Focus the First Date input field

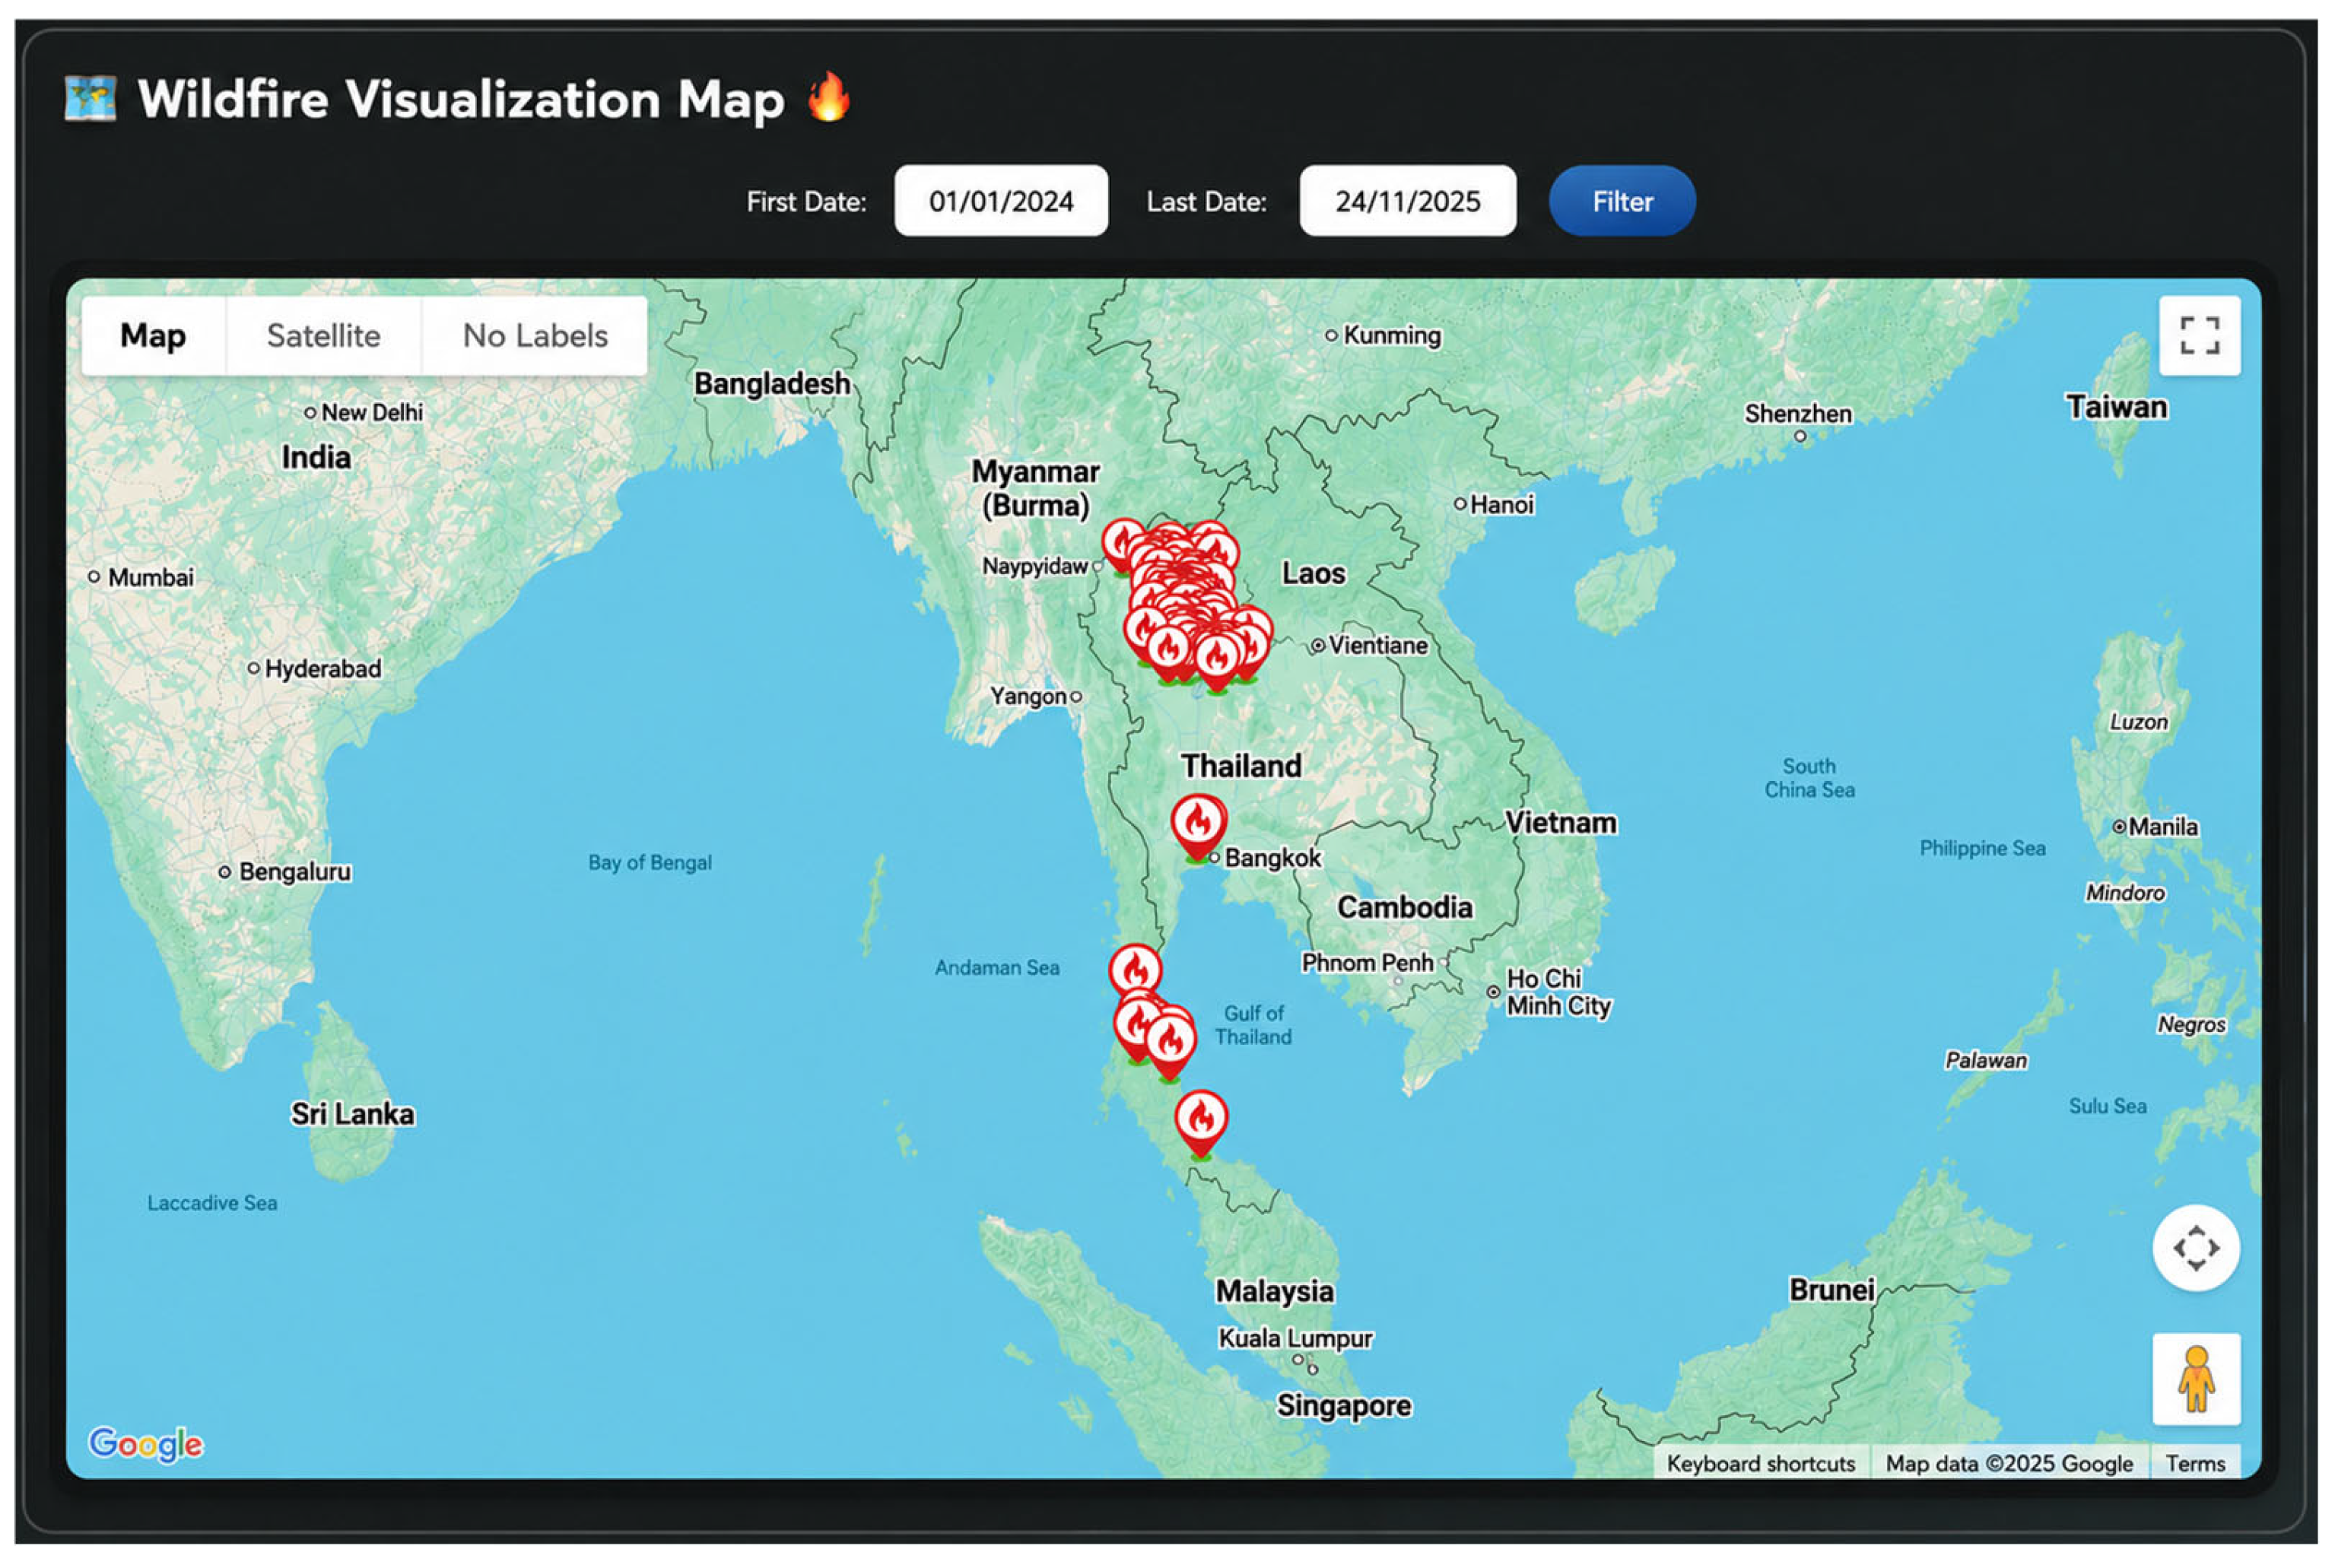[1001, 201]
